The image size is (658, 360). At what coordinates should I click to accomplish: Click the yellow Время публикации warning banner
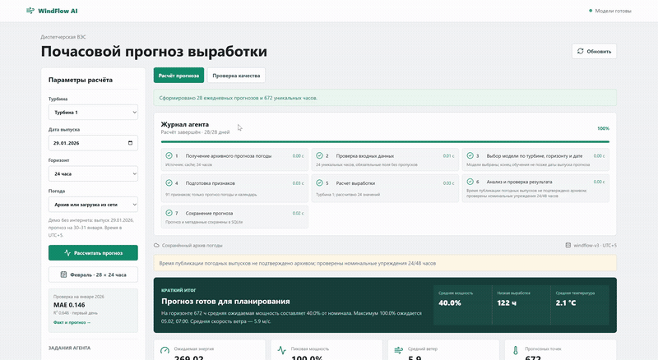pos(385,263)
